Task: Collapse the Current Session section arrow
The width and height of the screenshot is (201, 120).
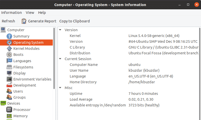Action: click(x=60, y=59)
